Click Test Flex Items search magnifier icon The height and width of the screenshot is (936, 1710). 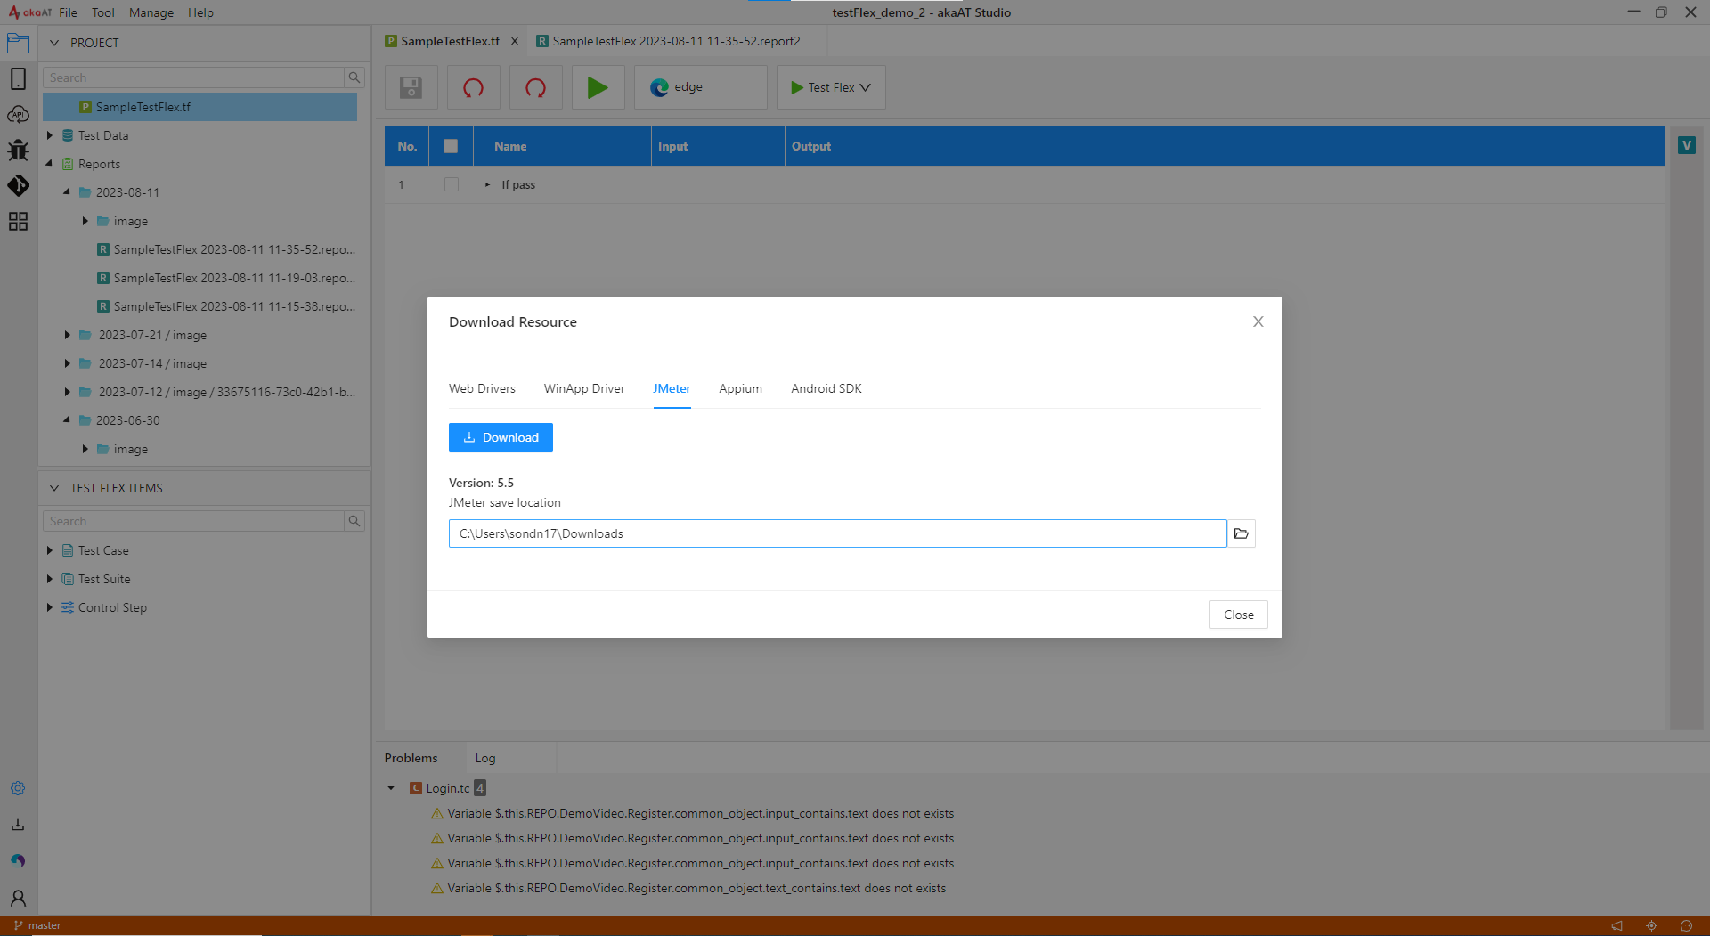click(354, 521)
